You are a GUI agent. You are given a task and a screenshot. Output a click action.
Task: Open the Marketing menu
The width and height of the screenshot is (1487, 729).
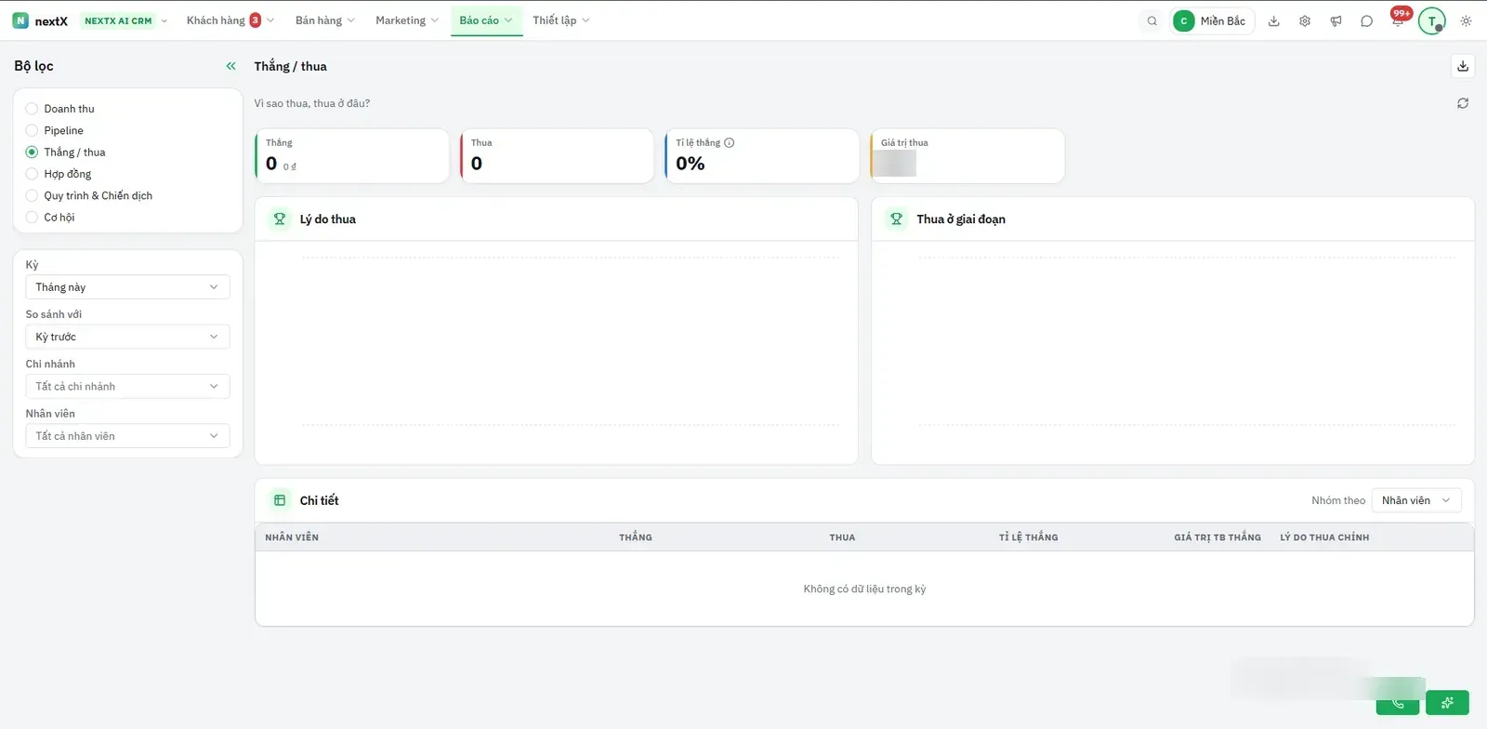[406, 20]
